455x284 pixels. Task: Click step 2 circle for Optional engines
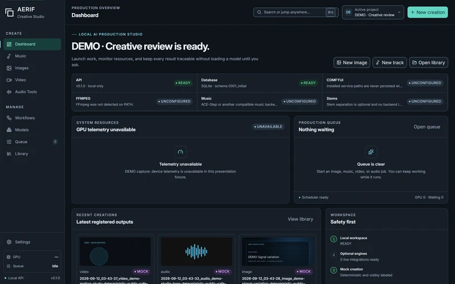coord(333,254)
